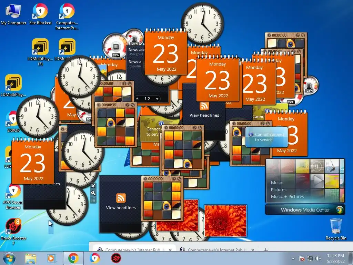
Task: Shuffle the 00:00:35 picture puzzle
Action: 132,105
